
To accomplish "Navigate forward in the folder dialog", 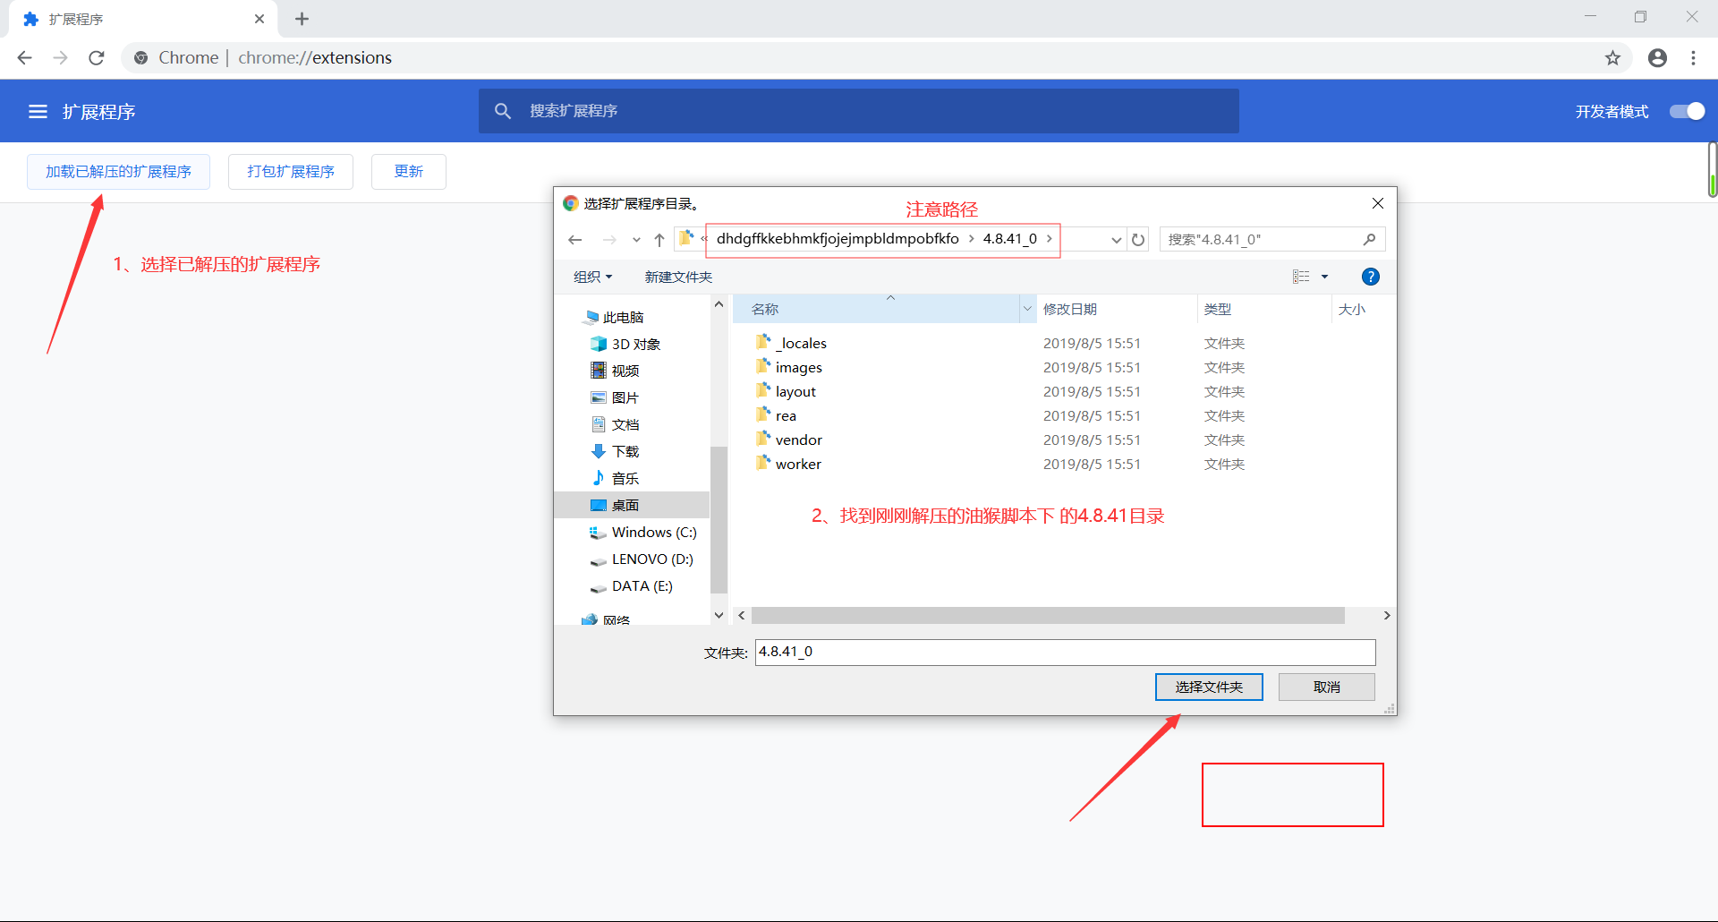I will [609, 240].
